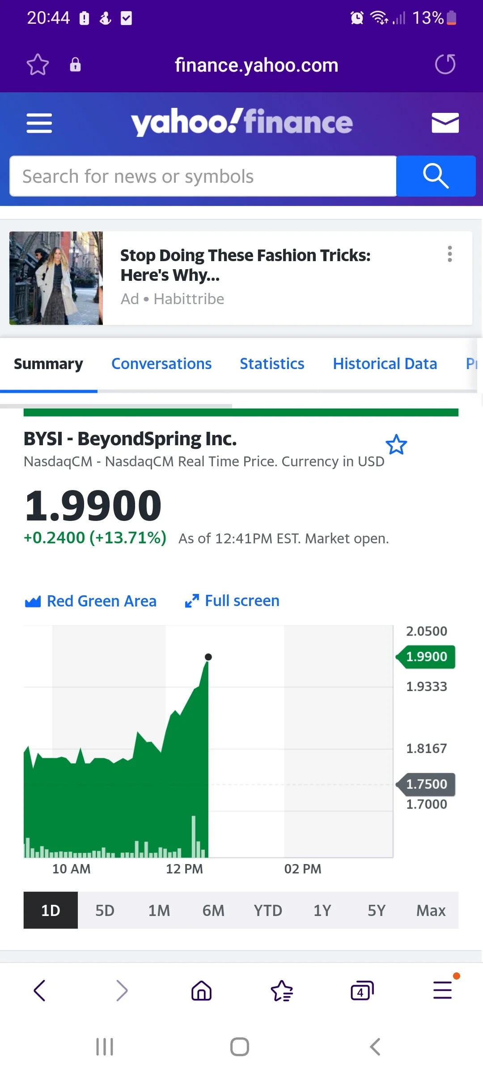Viewport: 483px width, 1075px height.
Task: Select the 5D chart range
Action: (105, 910)
